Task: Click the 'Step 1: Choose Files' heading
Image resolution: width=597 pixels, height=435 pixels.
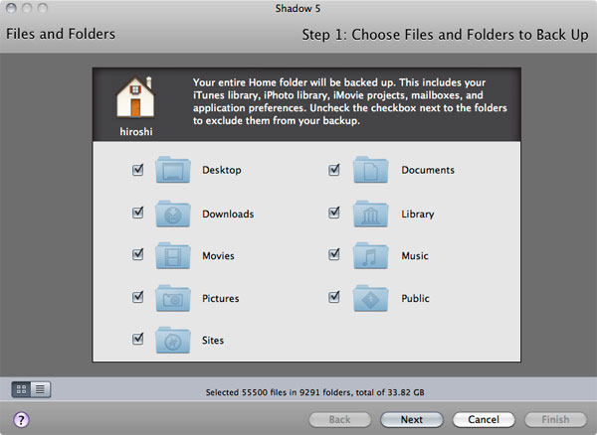Action: click(445, 35)
